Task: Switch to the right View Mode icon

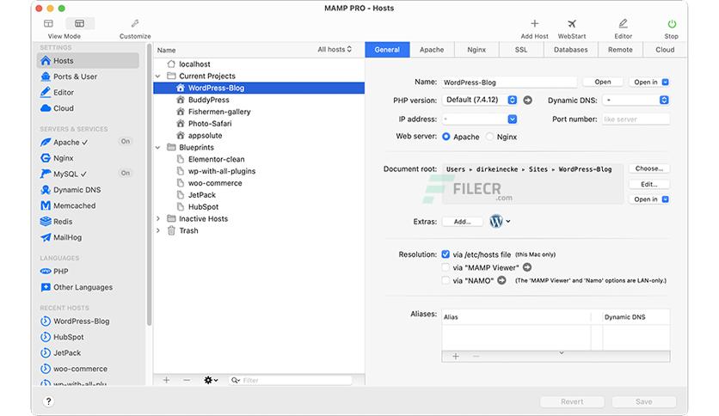Action: (x=79, y=23)
